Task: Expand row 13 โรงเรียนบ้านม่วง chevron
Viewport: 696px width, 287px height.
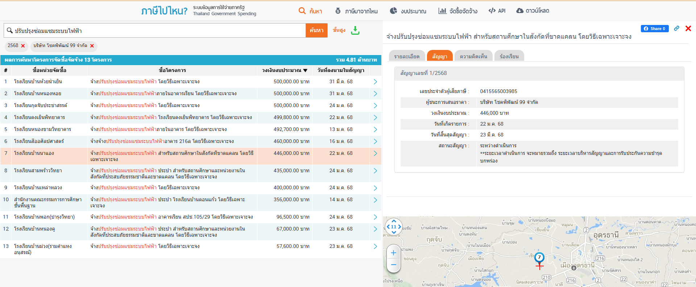Action: (375, 246)
